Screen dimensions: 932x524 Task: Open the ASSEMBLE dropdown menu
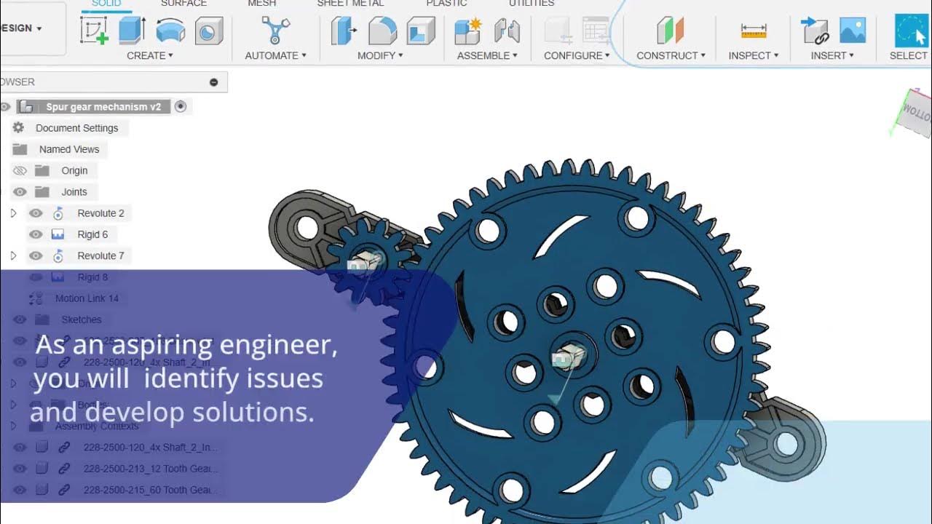point(487,55)
